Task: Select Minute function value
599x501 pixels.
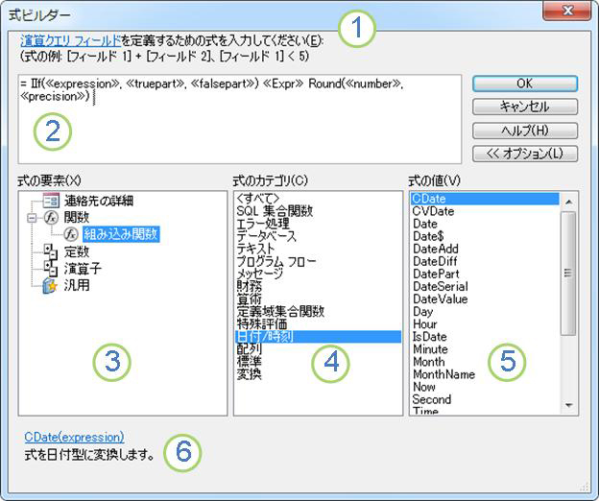Action: click(485, 349)
